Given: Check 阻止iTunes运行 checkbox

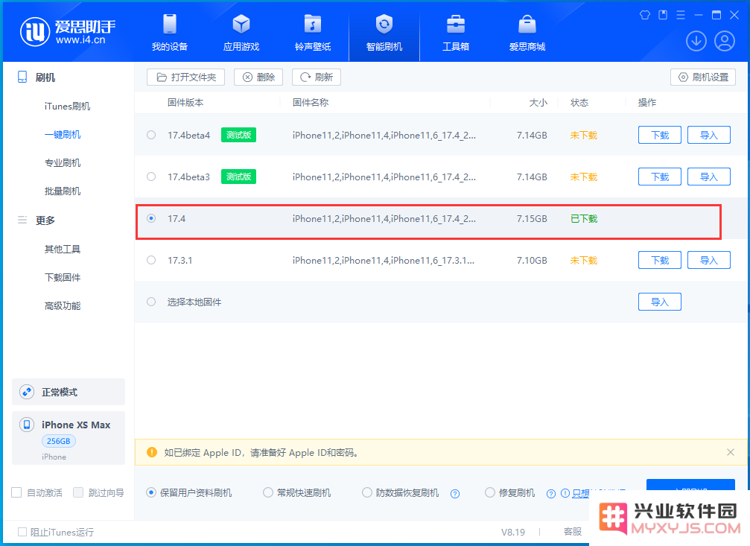Looking at the screenshot, I should tap(22, 532).
